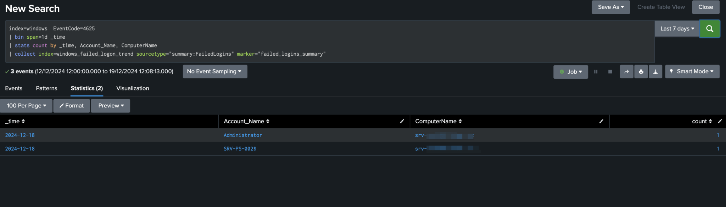
Task: Pause the search job
Action: 596,72
